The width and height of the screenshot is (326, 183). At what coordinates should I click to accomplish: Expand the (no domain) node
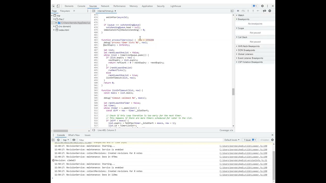(54, 26)
